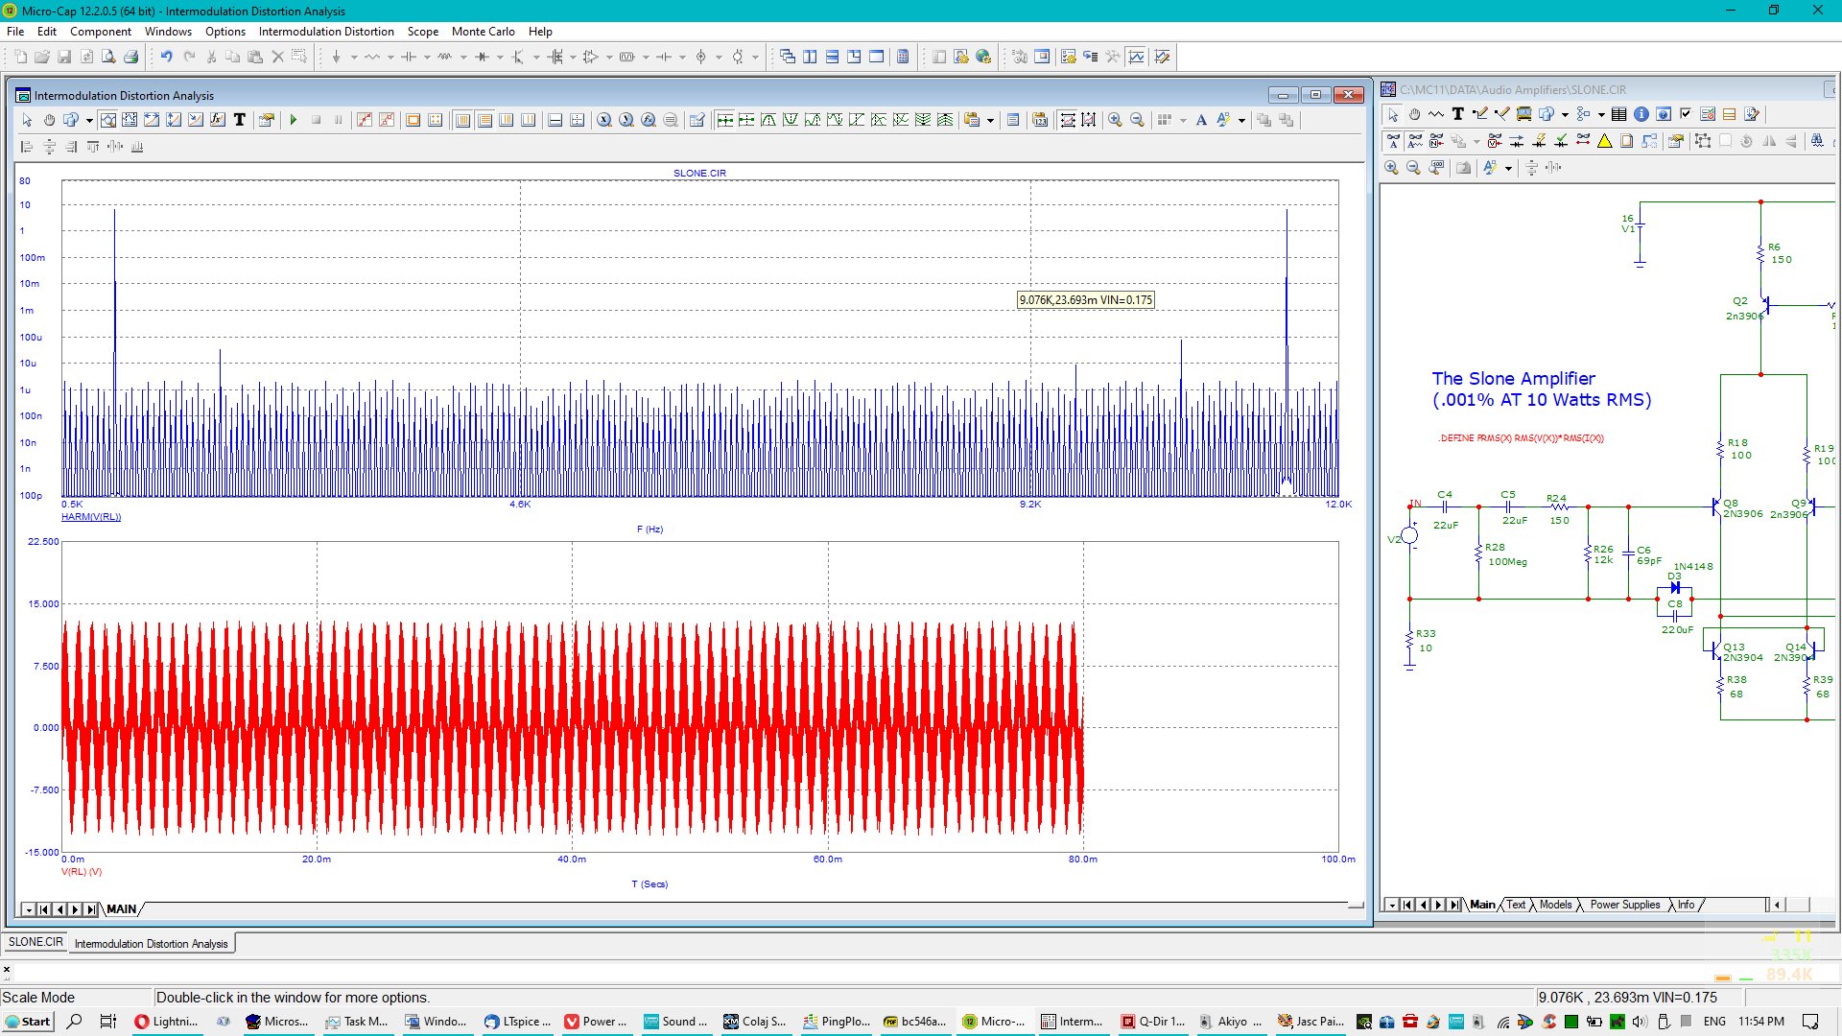Select the Ground component icon
Image resolution: width=1842 pixels, height=1036 pixels.
tap(336, 57)
